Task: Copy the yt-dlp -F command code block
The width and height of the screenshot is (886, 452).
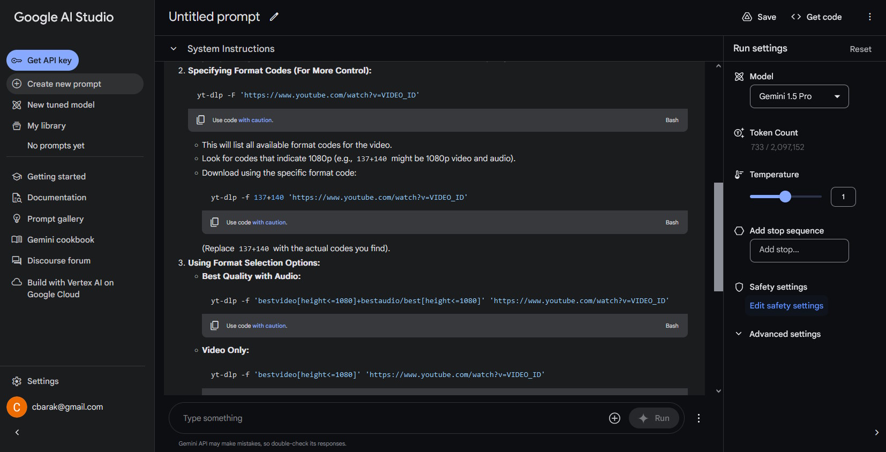Action: (x=200, y=119)
